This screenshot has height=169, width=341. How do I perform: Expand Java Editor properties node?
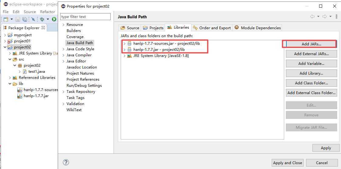click(63, 61)
